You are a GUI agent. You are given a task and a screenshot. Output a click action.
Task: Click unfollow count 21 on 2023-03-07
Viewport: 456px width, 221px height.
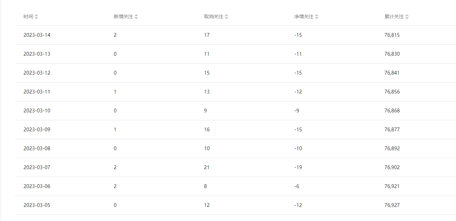click(x=207, y=167)
